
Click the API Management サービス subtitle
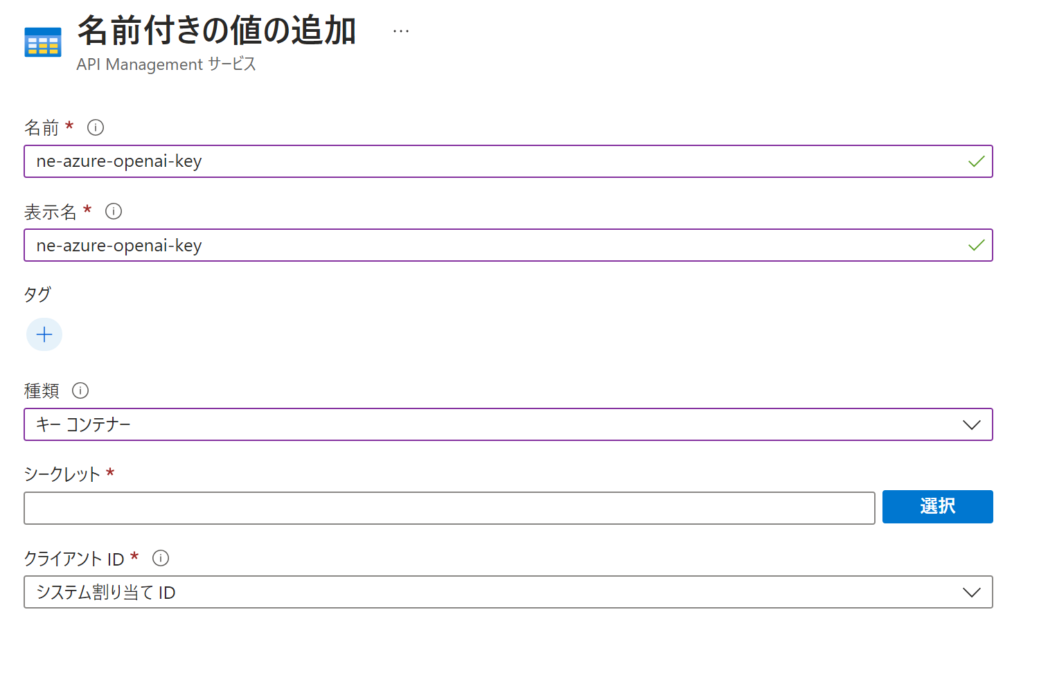[166, 64]
